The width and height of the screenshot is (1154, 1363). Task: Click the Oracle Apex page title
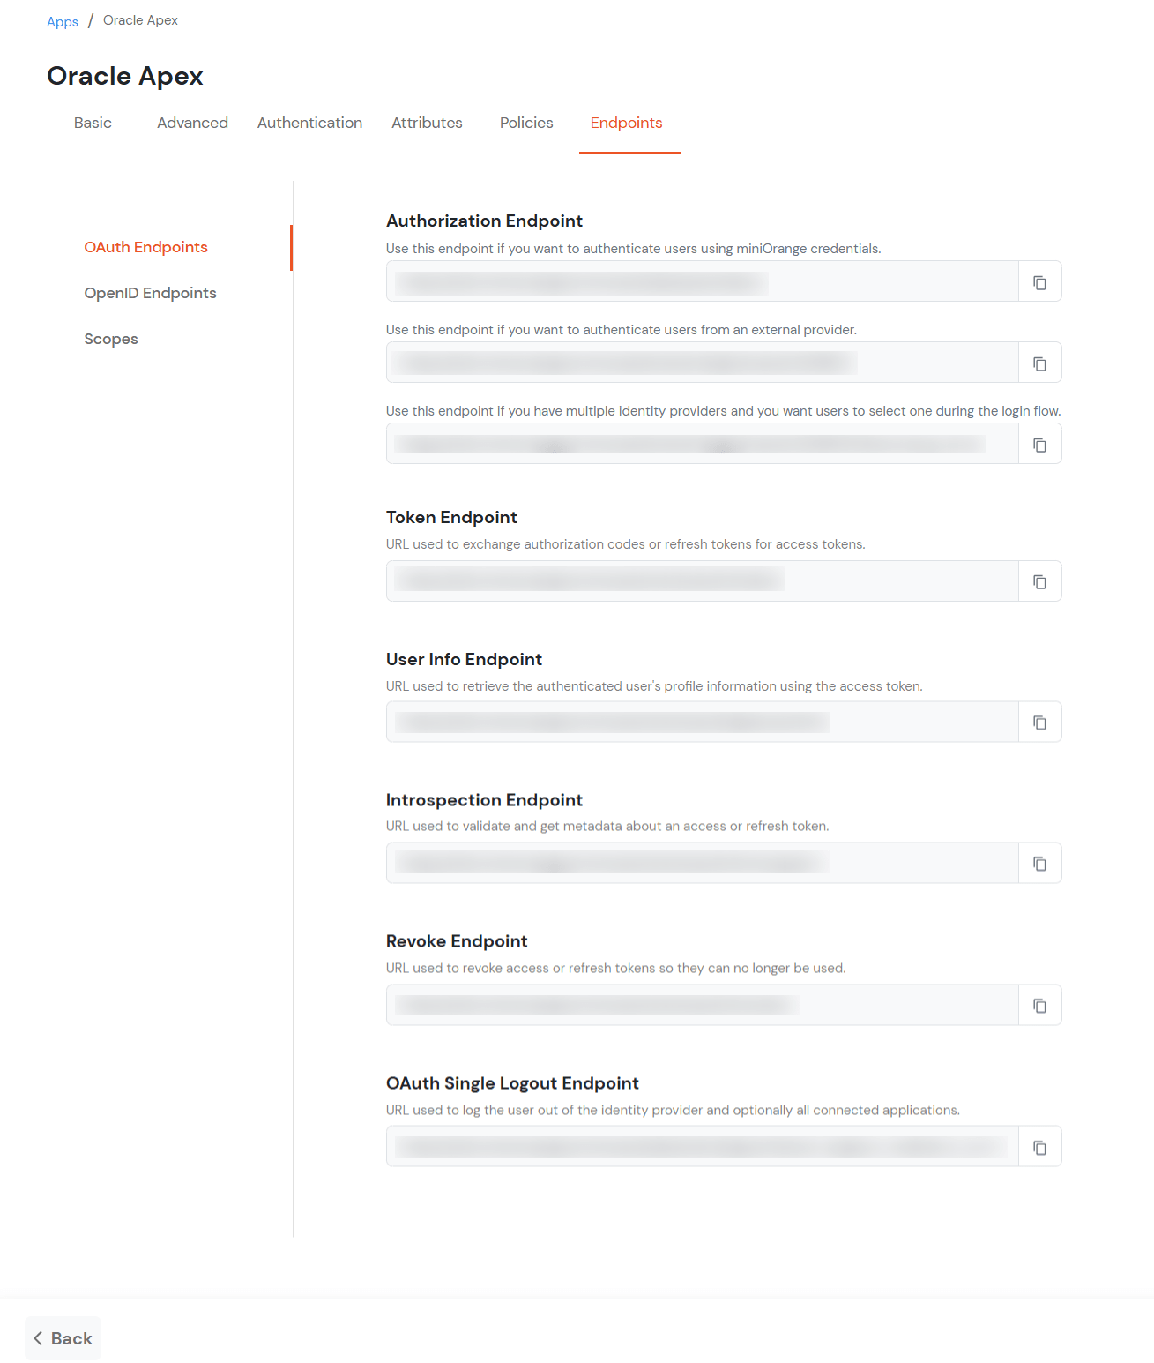pos(125,76)
